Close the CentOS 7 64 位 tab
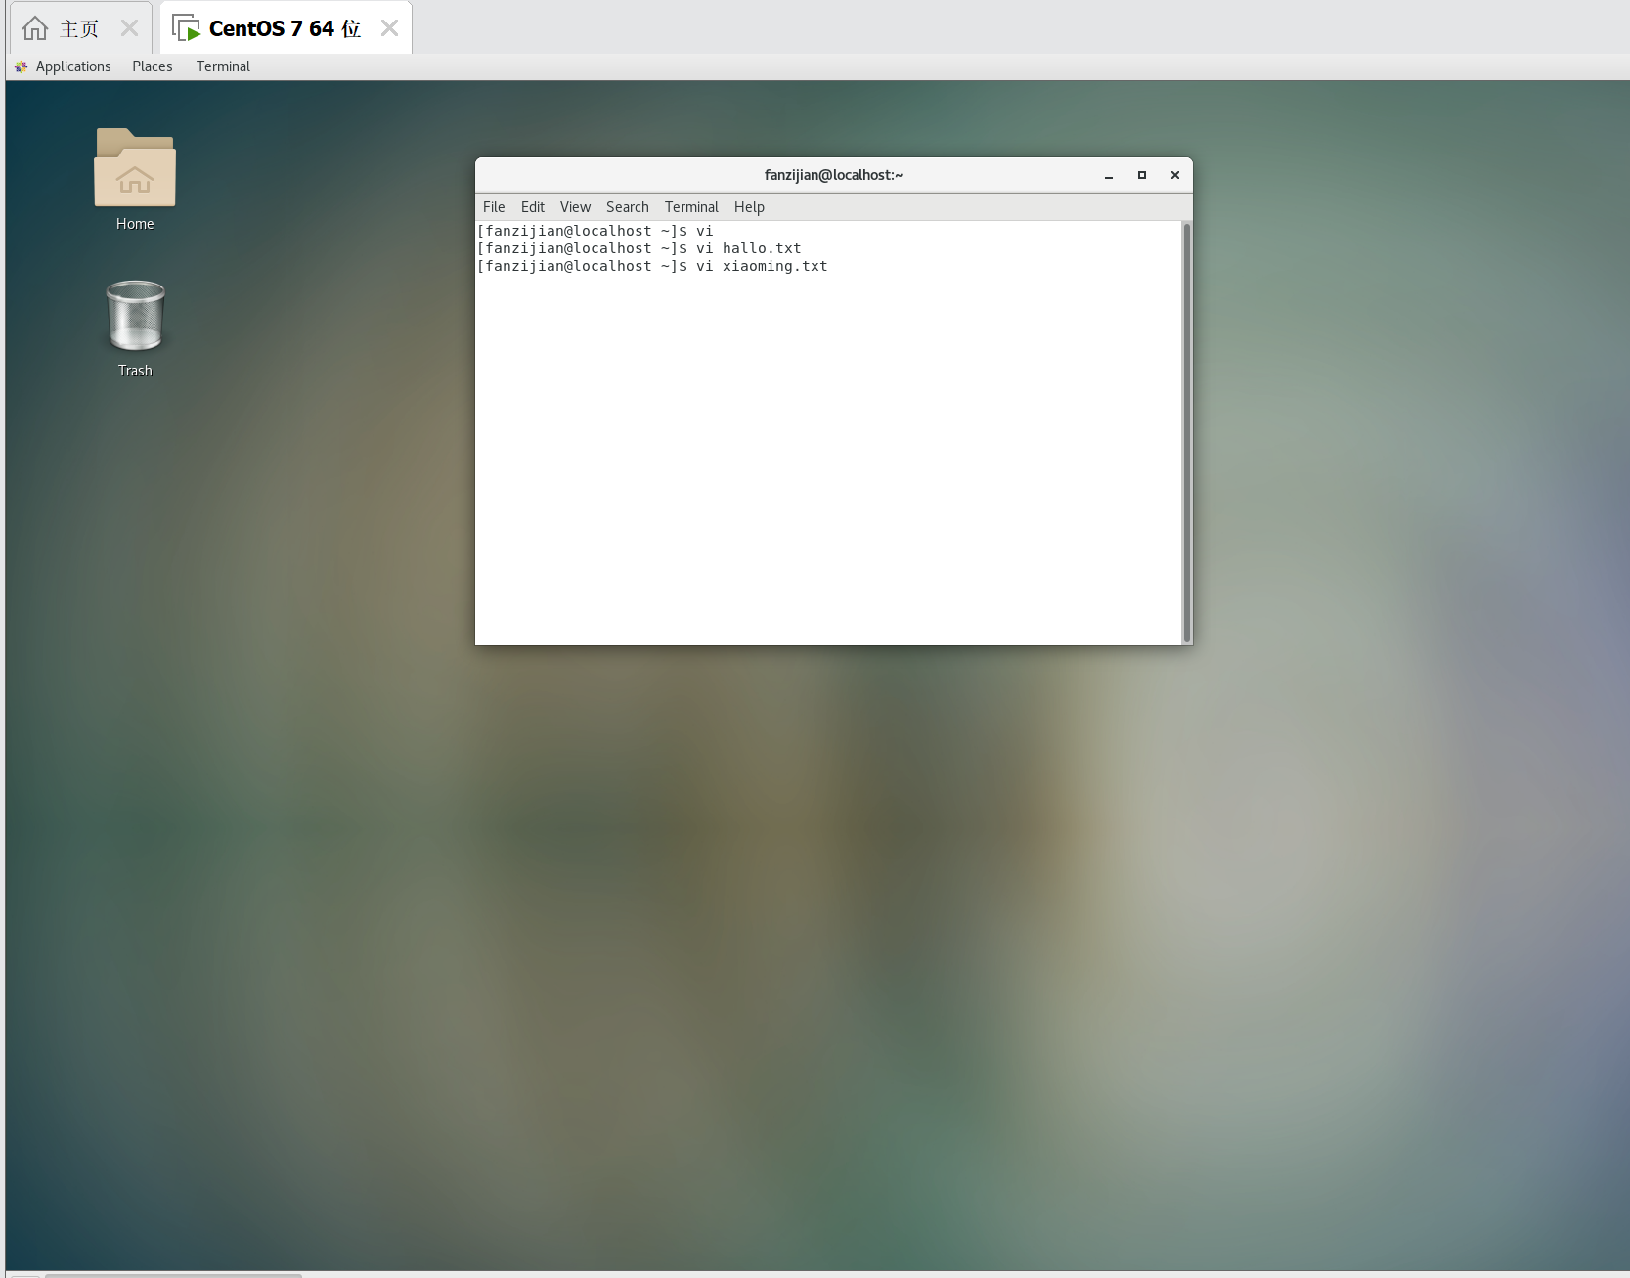This screenshot has width=1630, height=1278. (x=389, y=28)
